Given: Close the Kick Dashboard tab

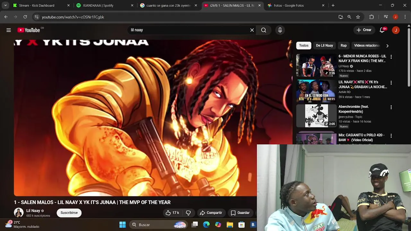Looking at the screenshot, I should (x=68, y=5).
